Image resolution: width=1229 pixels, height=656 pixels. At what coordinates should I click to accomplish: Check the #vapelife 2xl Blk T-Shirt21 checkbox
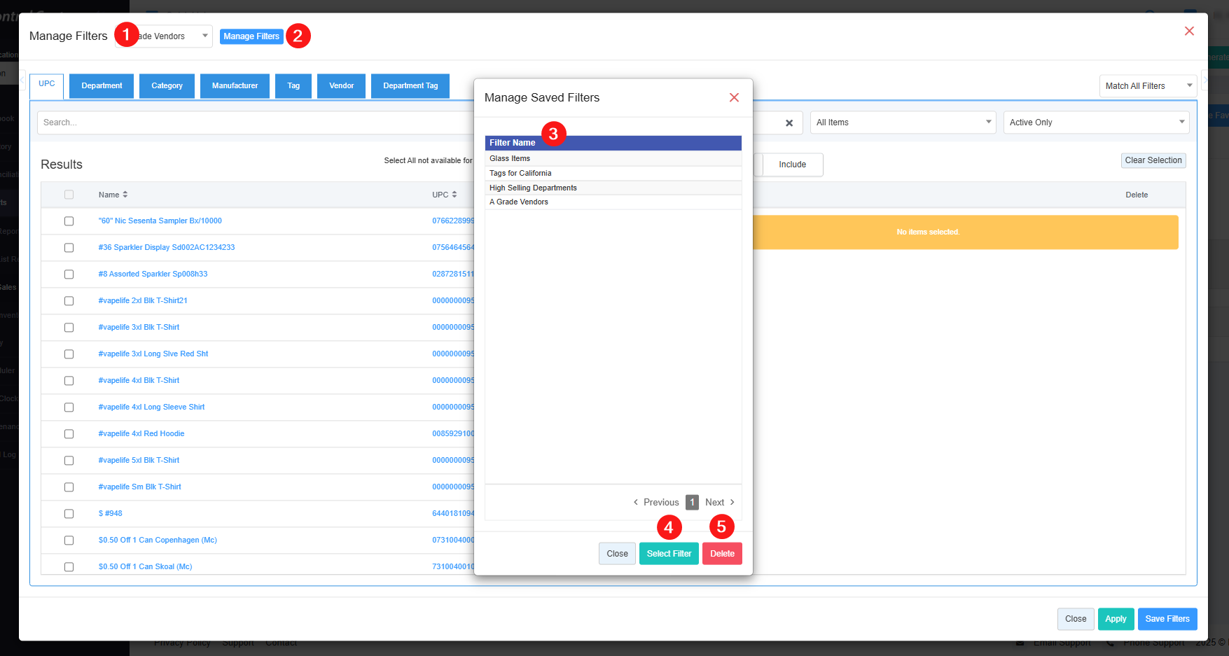point(69,301)
